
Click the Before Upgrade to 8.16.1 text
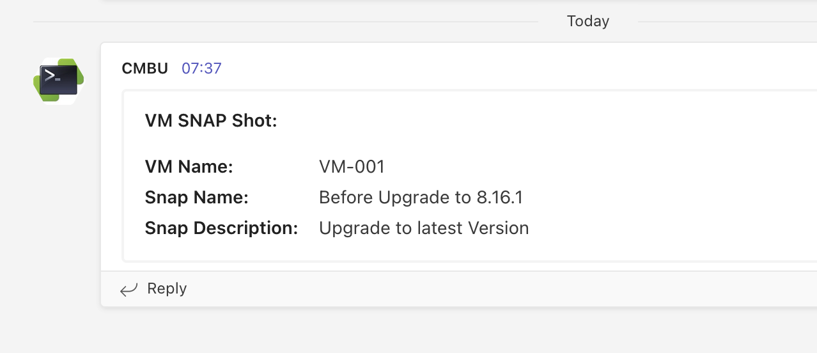[x=421, y=198]
